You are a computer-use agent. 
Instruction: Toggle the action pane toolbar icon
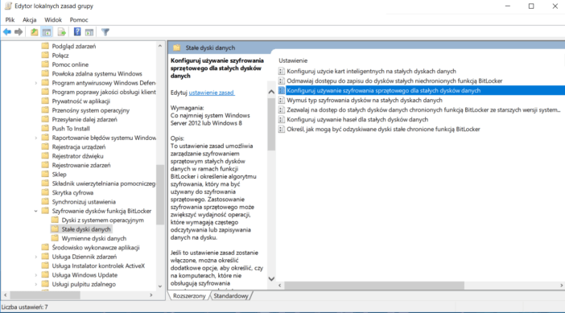(89, 32)
